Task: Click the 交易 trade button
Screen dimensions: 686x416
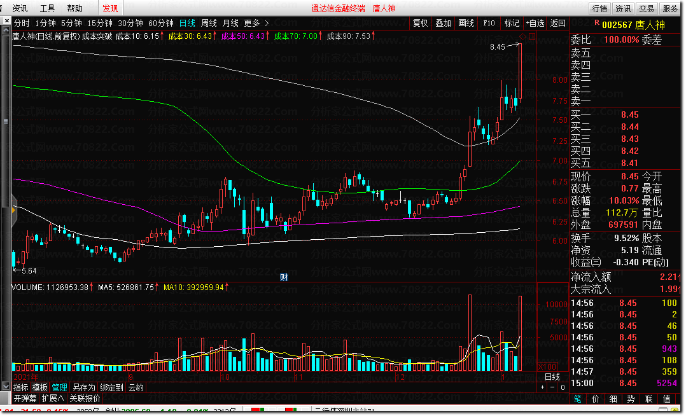Action: coord(646,8)
